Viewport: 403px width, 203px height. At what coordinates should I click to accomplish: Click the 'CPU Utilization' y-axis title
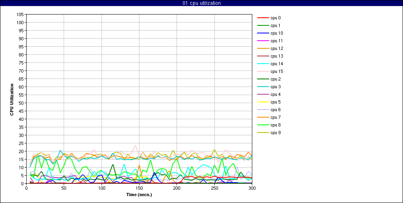coord(12,99)
